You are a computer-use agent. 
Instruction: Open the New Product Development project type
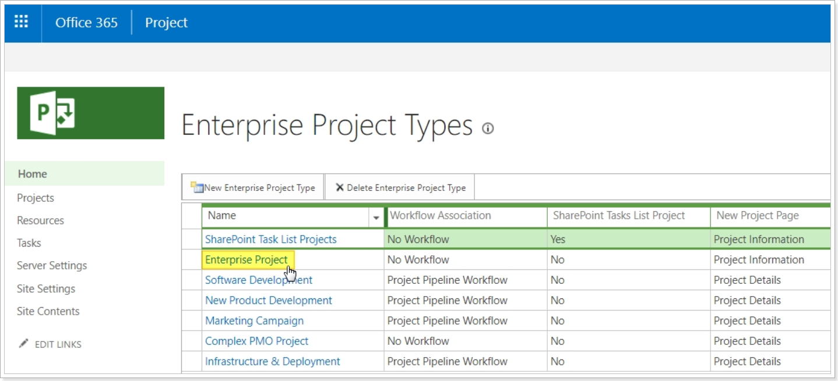point(269,300)
